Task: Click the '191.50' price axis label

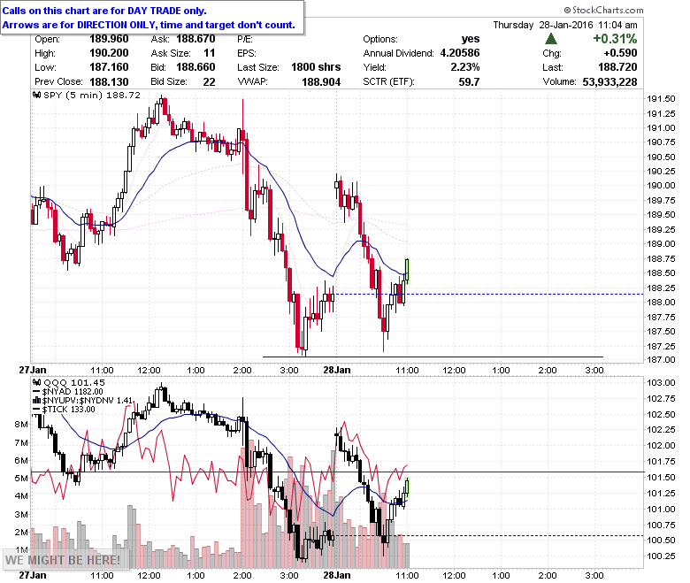Action: 661,99
